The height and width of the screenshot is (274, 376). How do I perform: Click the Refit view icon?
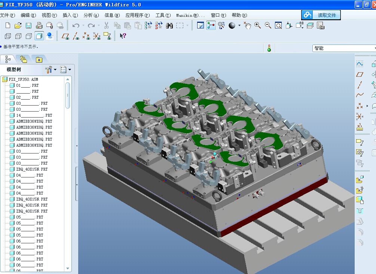tap(278, 25)
